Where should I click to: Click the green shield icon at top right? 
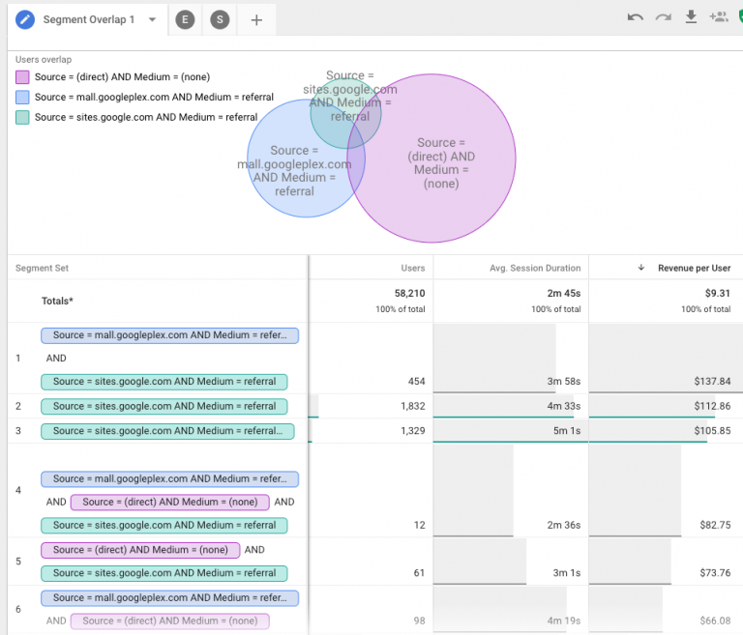tap(739, 17)
